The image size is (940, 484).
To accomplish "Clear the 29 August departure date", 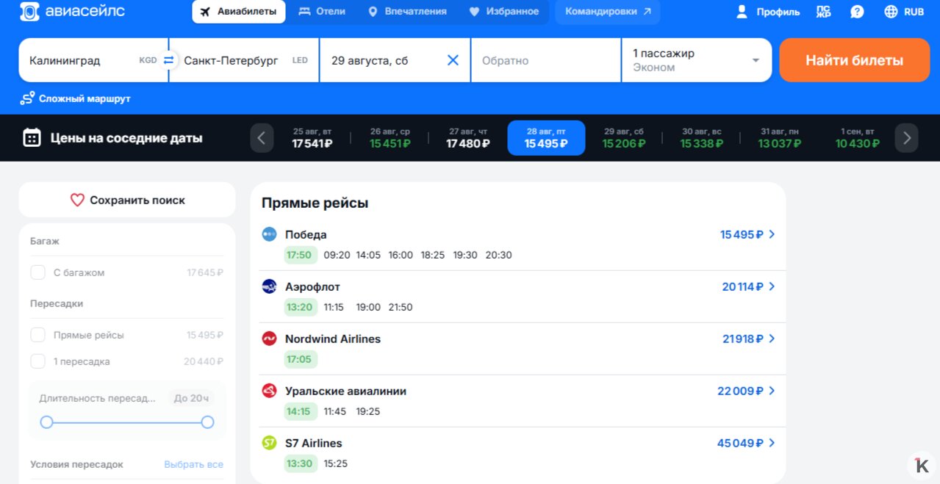I will (x=453, y=60).
